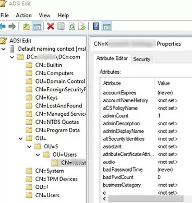This screenshot has height=203, width=192.
Task: Select CN=Program Data in the tree
Action: click(x=57, y=130)
